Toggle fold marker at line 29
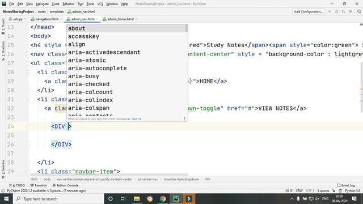This screenshot has width=363, height=204. [x=28, y=172]
